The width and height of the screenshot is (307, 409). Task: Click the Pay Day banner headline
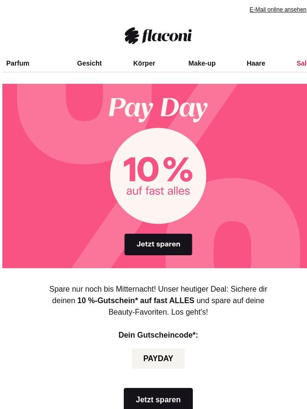click(158, 108)
